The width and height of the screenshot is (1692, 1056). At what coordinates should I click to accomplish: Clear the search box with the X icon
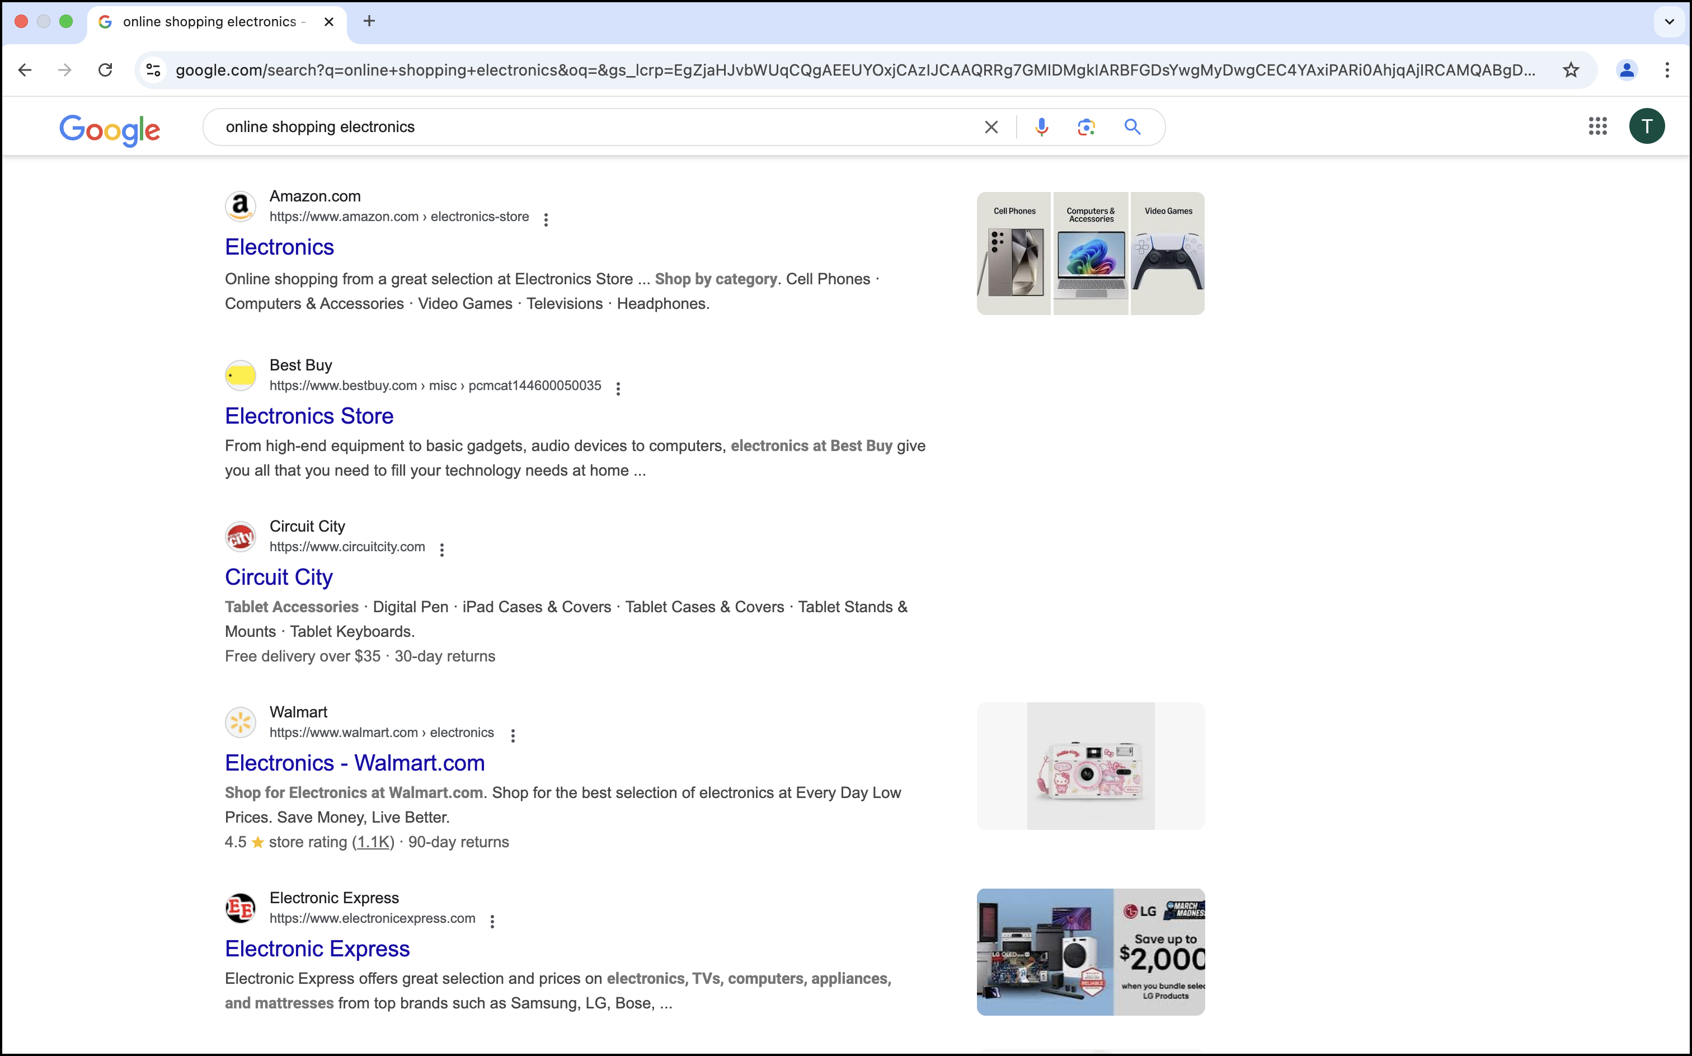(x=991, y=127)
